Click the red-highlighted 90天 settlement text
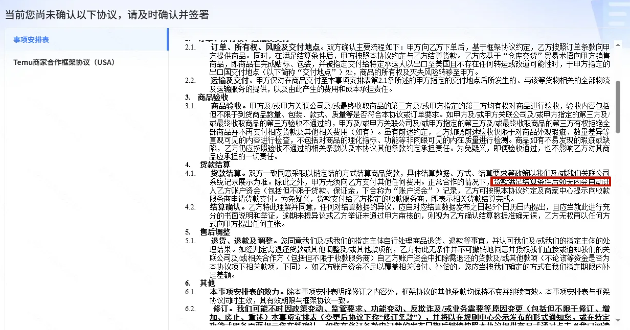630x330 pixels. pyautogui.click(x=551, y=181)
